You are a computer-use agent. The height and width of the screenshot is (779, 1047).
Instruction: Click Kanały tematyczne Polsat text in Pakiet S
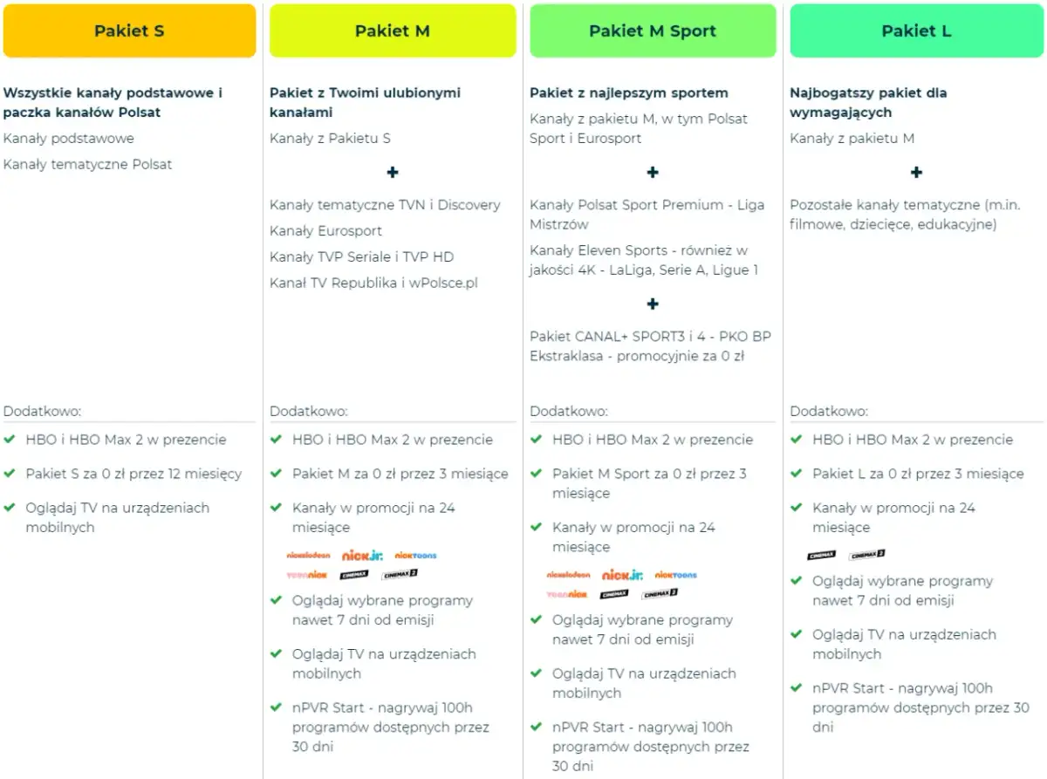coord(88,164)
